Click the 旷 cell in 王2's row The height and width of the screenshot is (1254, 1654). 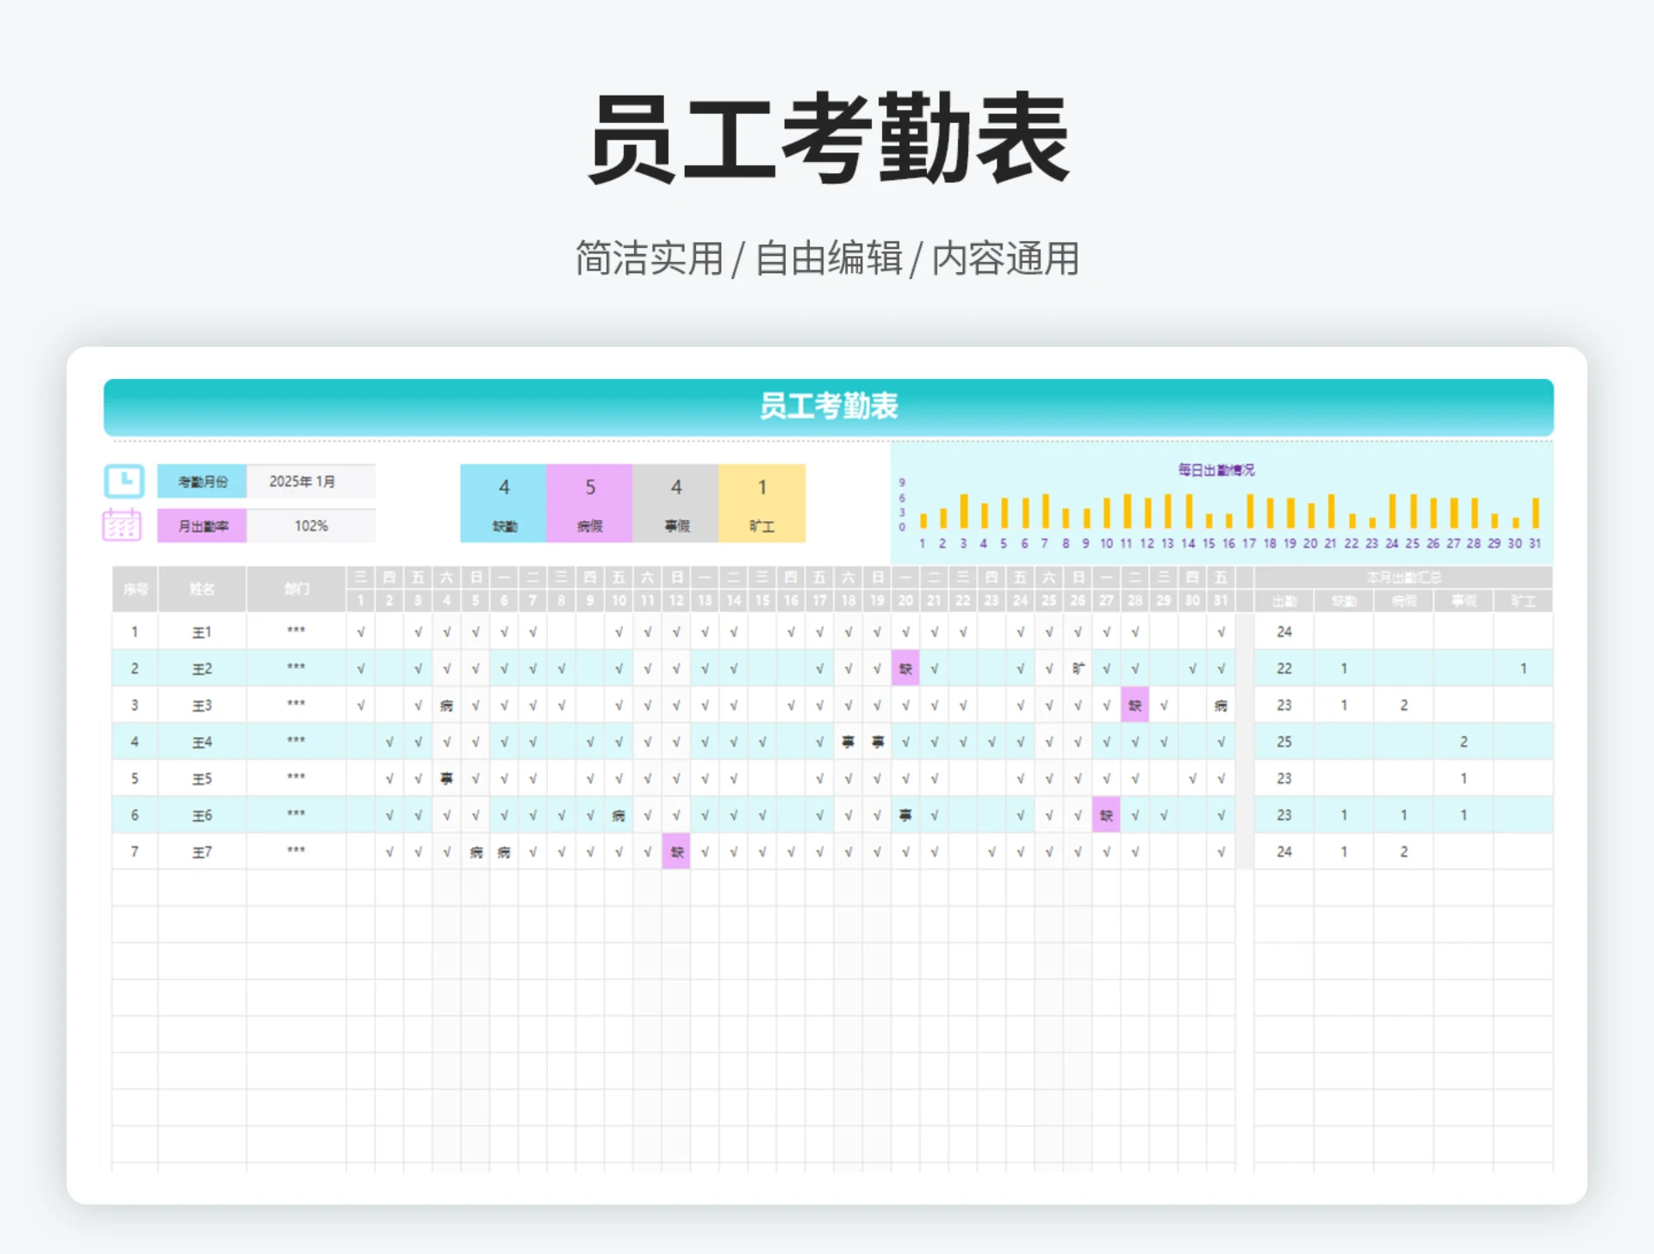tap(1079, 667)
